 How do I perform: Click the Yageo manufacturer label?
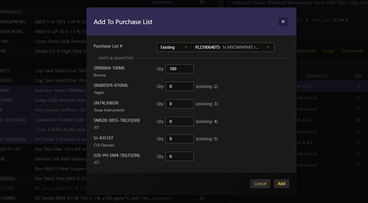point(99,93)
